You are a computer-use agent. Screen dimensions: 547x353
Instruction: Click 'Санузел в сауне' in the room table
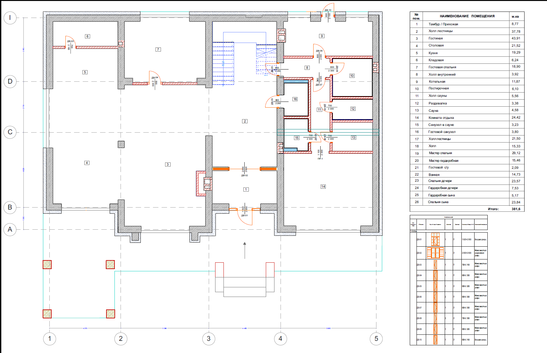(441, 125)
